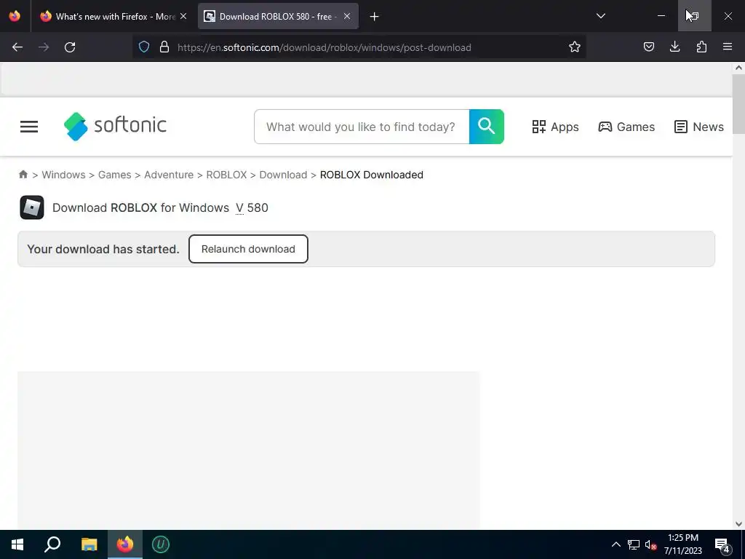Open the Firefox application menu
The image size is (745, 559).
click(728, 47)
